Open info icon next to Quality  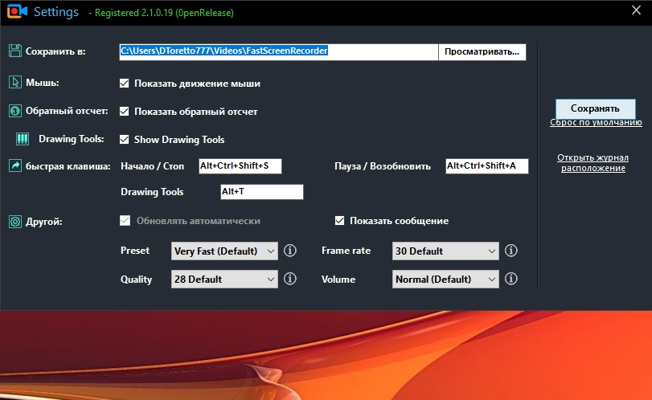click(290, 279)
